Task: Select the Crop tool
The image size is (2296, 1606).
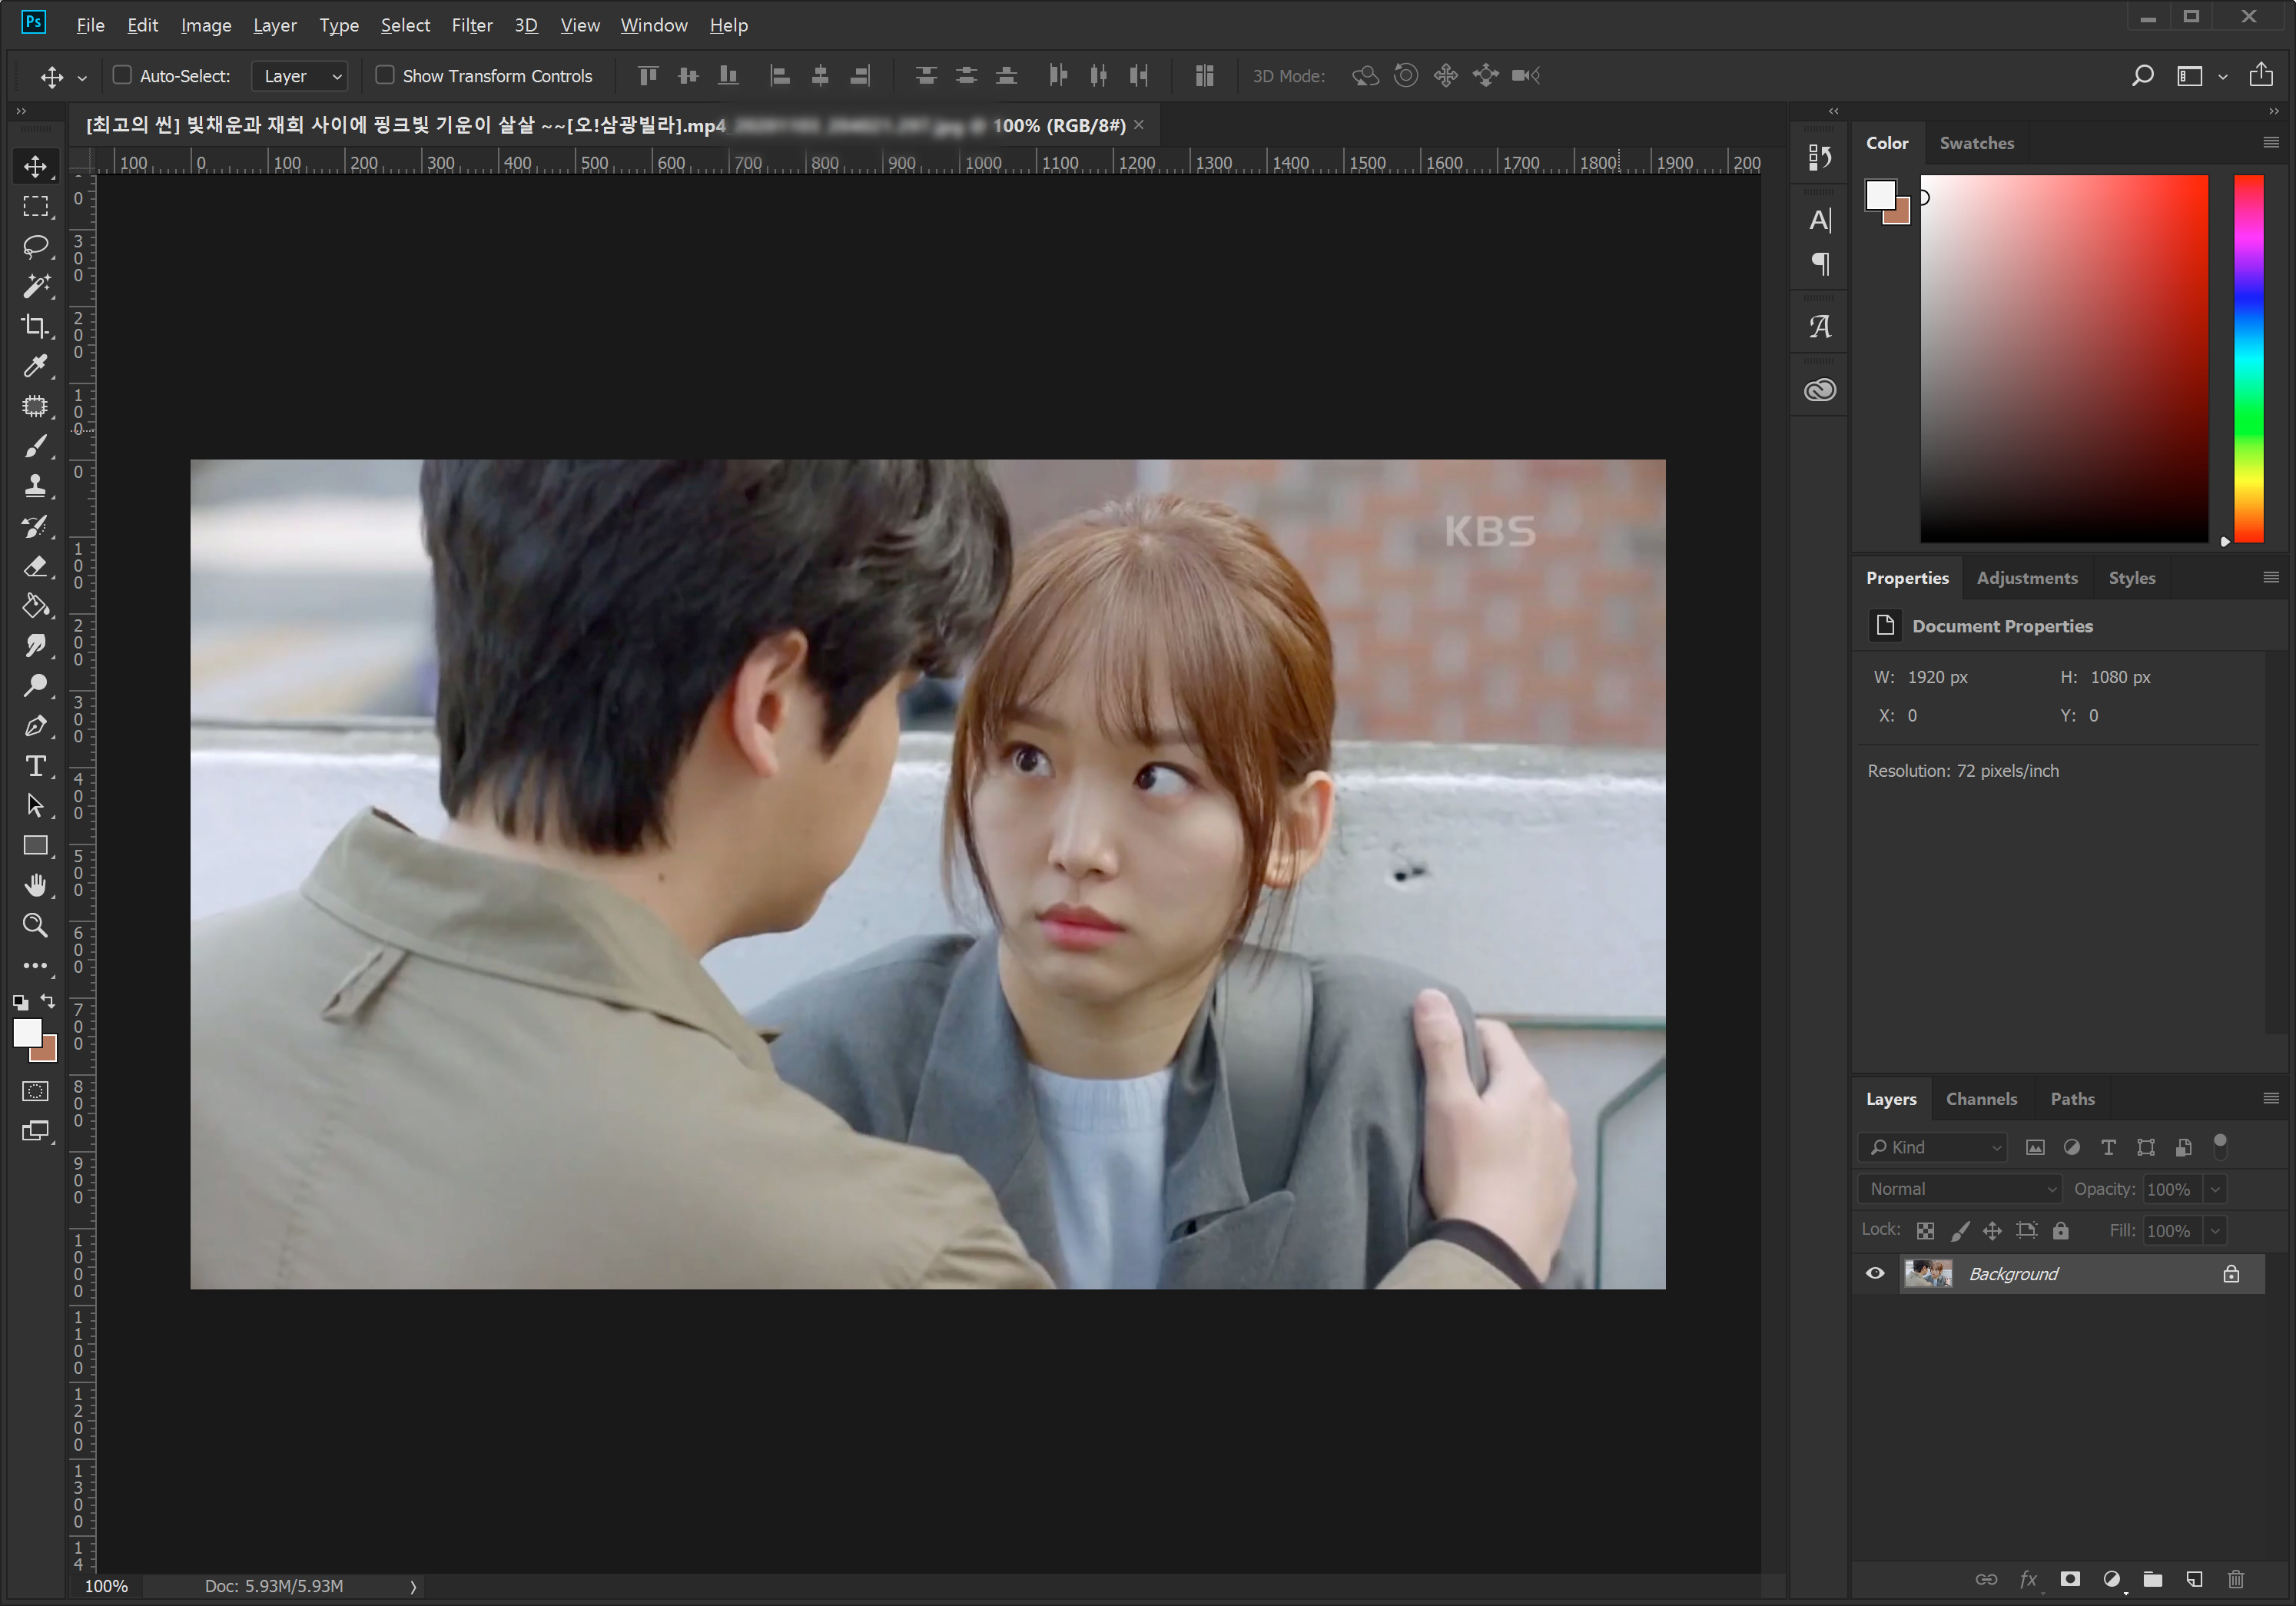Action: (x=35, y=326)
